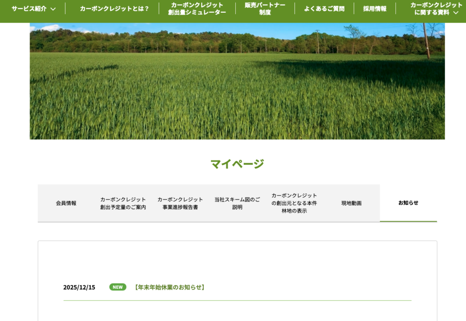Open the 年末年始休業のお知らせ notice link
The height and width of the screenshot is (321, 466).
(169, 287)
